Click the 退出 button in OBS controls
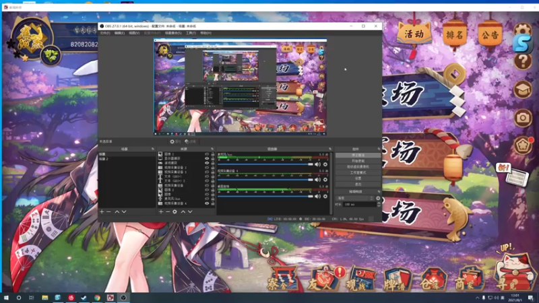 358,184
